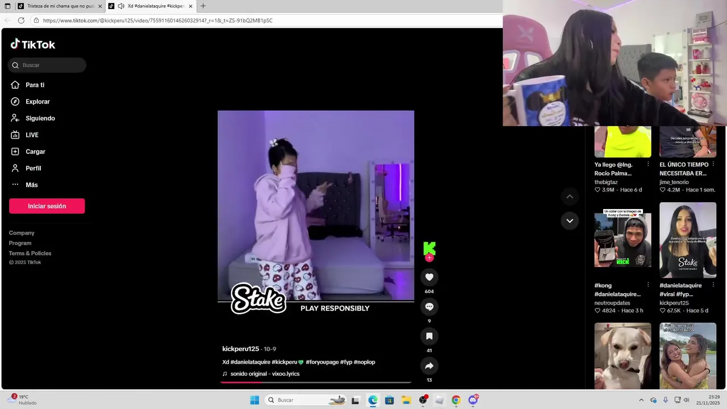Click the browser back arrow
Viewport: 727px width, 409px height.
[x=7, y=20]
